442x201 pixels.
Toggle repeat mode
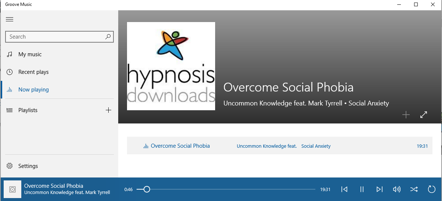pyautogui.click(x=432, y=189)
